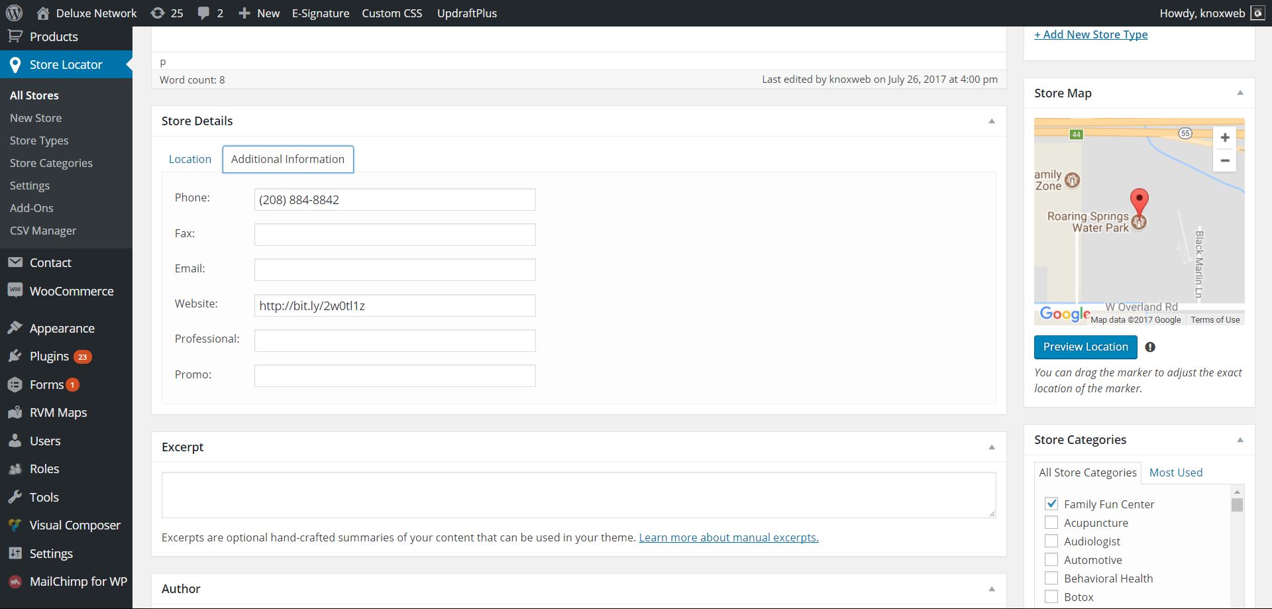Collapse the Store Map panel

pos(1240,93)
